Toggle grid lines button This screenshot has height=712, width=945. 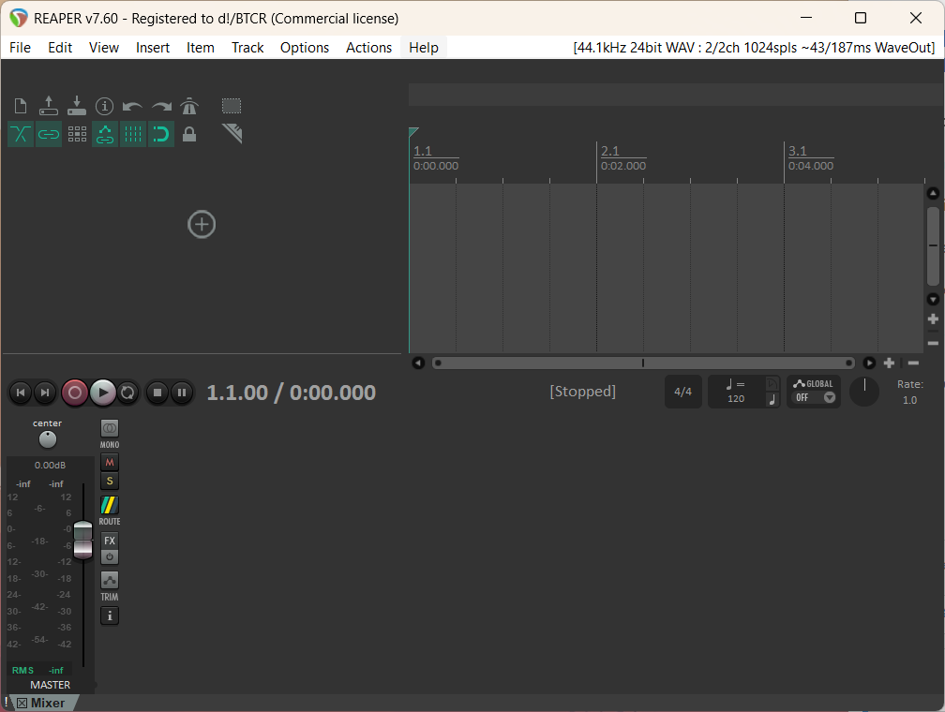[132, 134]
